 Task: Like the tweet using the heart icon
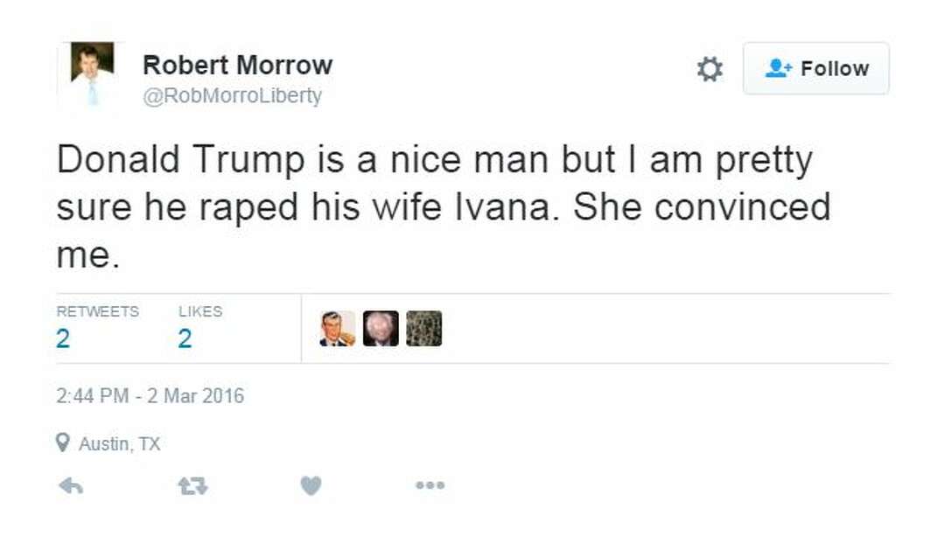pos(312,485)
